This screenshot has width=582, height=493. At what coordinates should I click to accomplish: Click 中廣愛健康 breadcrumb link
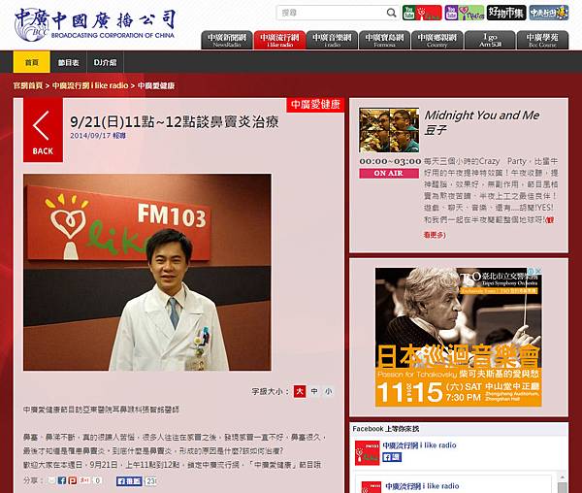[x=156, y=85]
